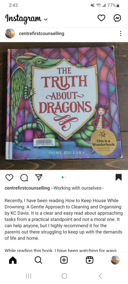Open comments with speech bubble icon
Screen dimensions: 128x284
[x=24, y=177]
